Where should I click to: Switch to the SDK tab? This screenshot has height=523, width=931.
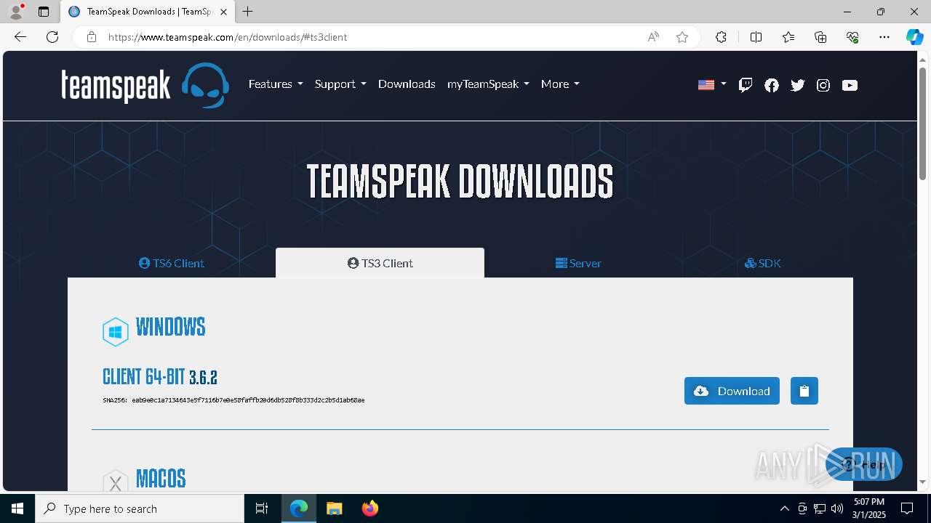(x=762, y=263)
